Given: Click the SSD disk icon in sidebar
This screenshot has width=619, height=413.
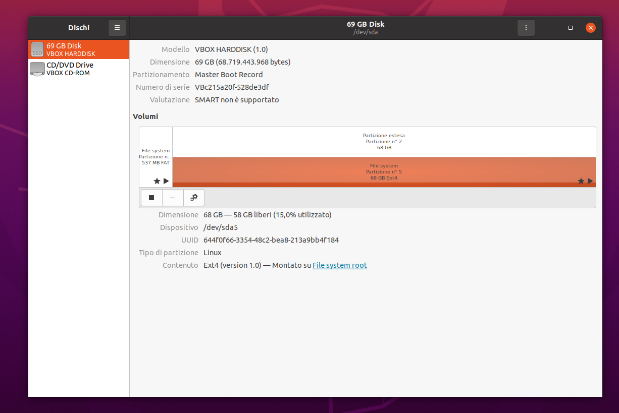Looking at the screenshot, I should (x=37, y=49).
